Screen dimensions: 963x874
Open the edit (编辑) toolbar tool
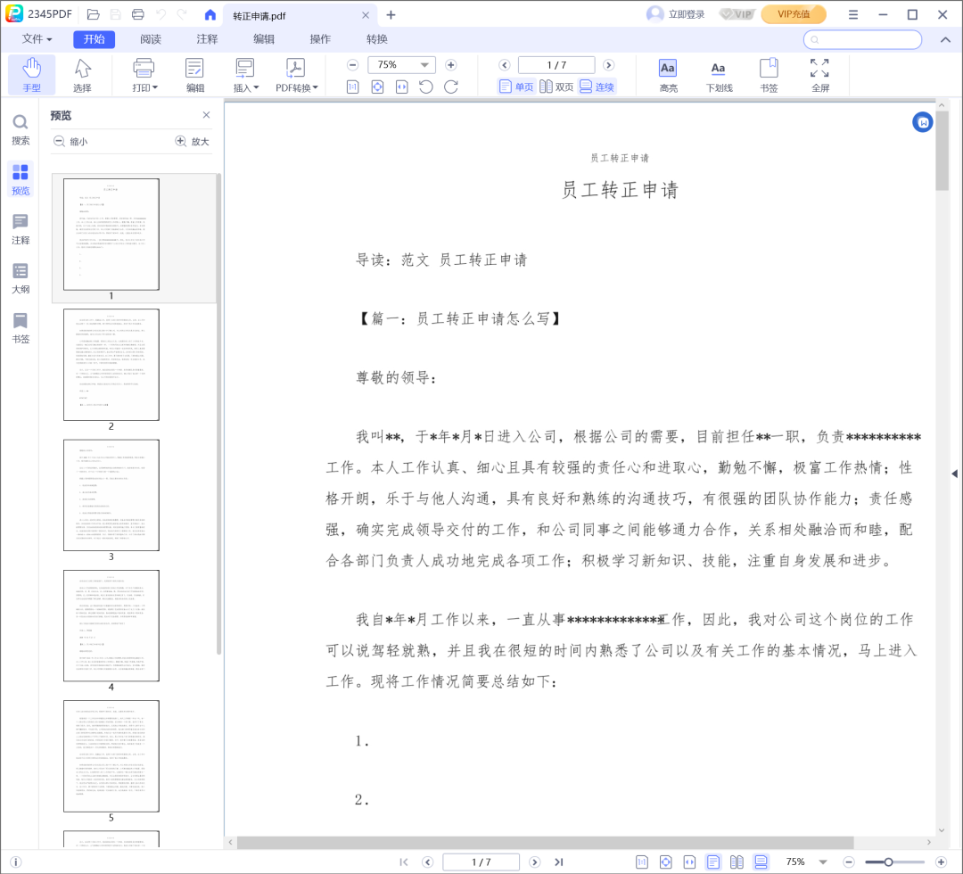pyautogui.click(x=195, y=74)
